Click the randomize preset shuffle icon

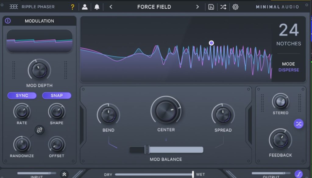[223, 7]
